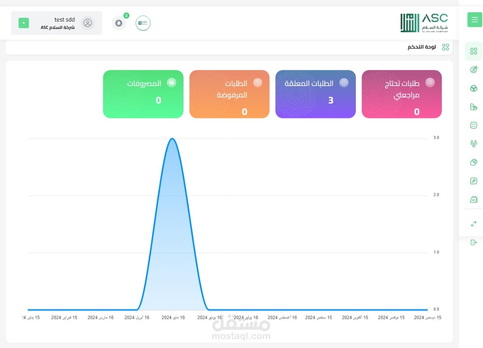
Task: Click the 3D cube icon in sidebar
Action: (x=473, y=88)
